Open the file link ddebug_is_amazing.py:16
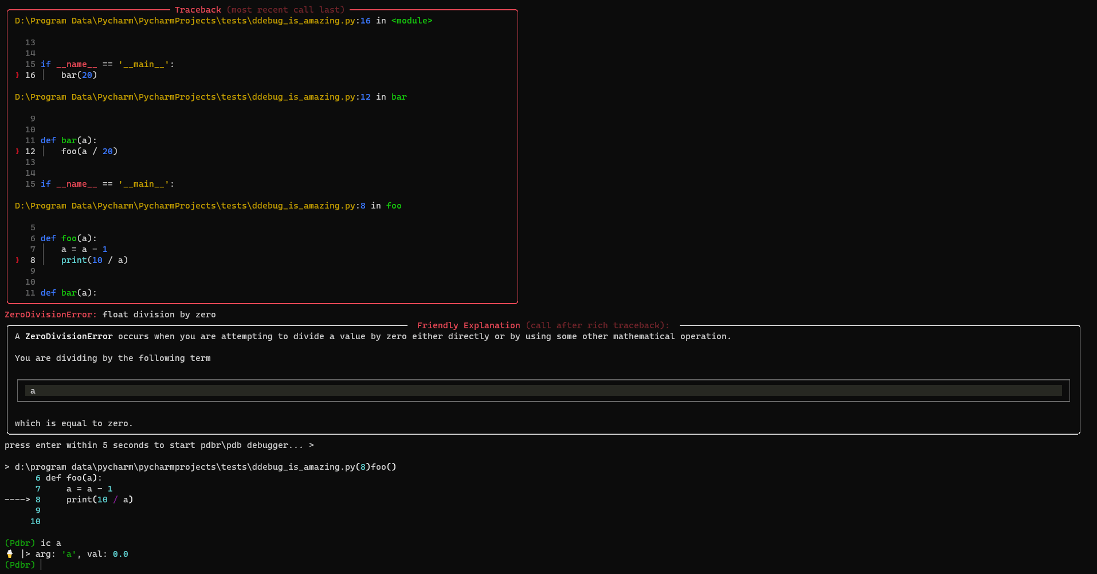1097x574 pixels. [x=189, y=21]
